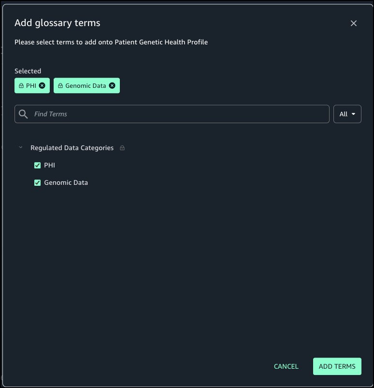Click the PHI chip text in Selected
The width and height of the screenshot is (374, 388).
pos(31,86)
